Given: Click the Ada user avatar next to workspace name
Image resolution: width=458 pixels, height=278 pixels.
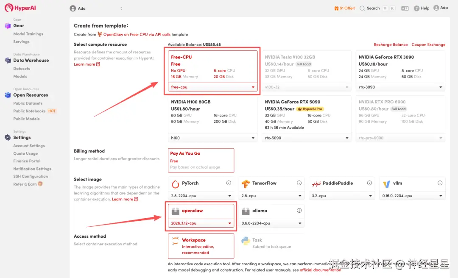Looking at the screenshot, I should click(73, 8).
